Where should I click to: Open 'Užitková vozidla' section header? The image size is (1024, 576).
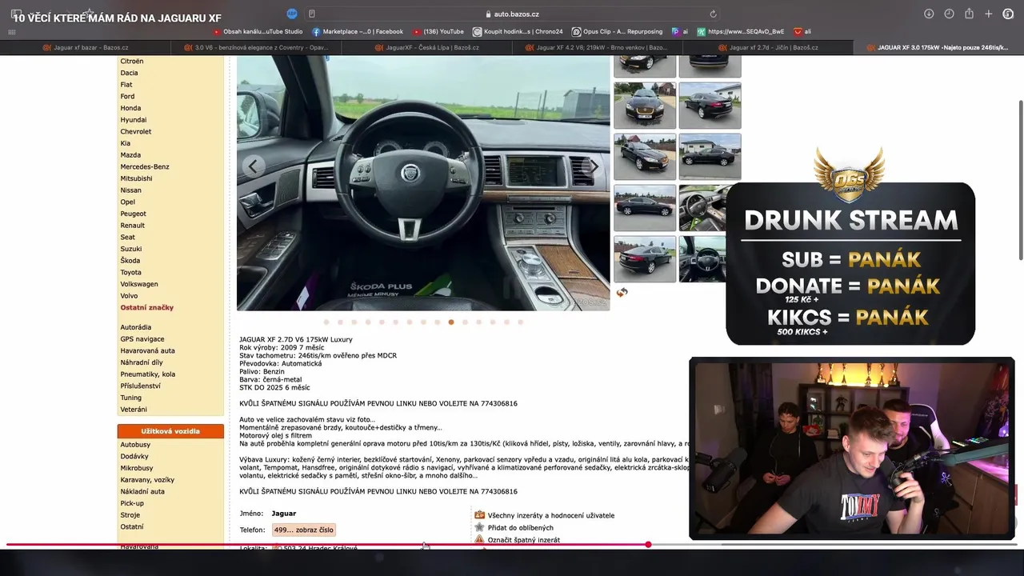coord(170,431)
